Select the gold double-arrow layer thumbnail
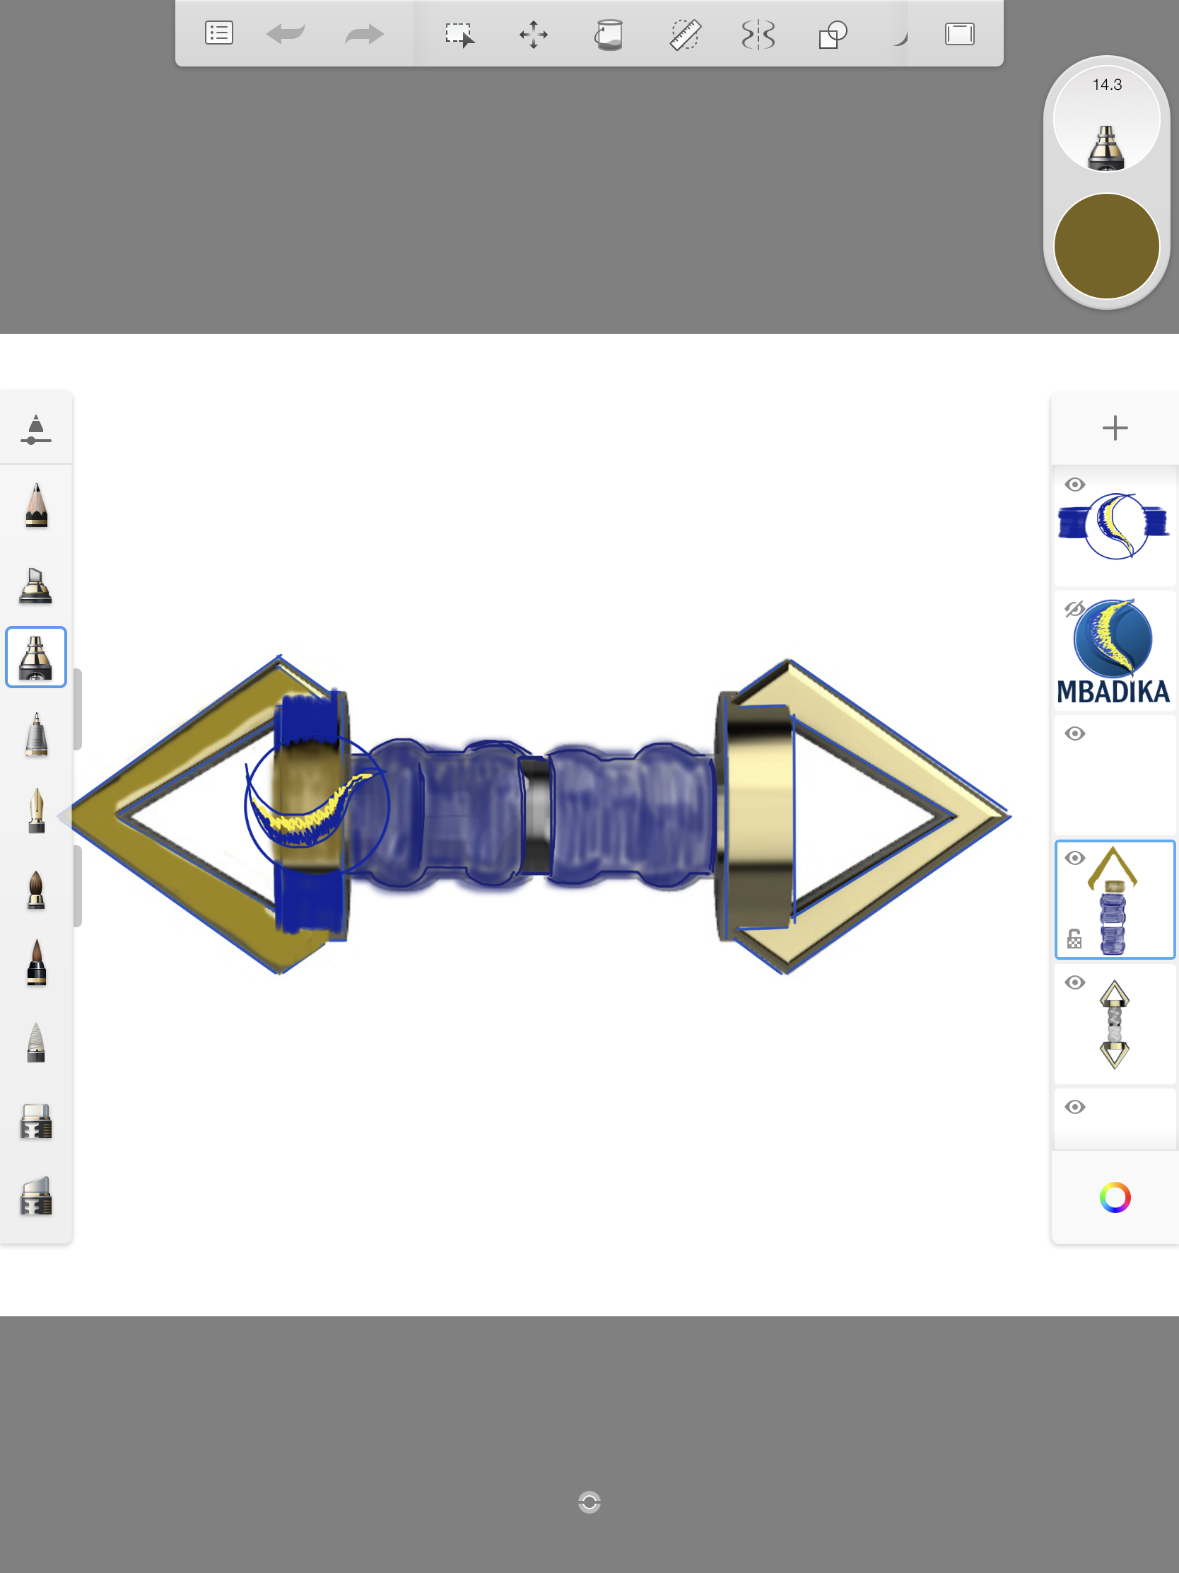Screen dimensions: 1179x1573 click(1115, 1024)
